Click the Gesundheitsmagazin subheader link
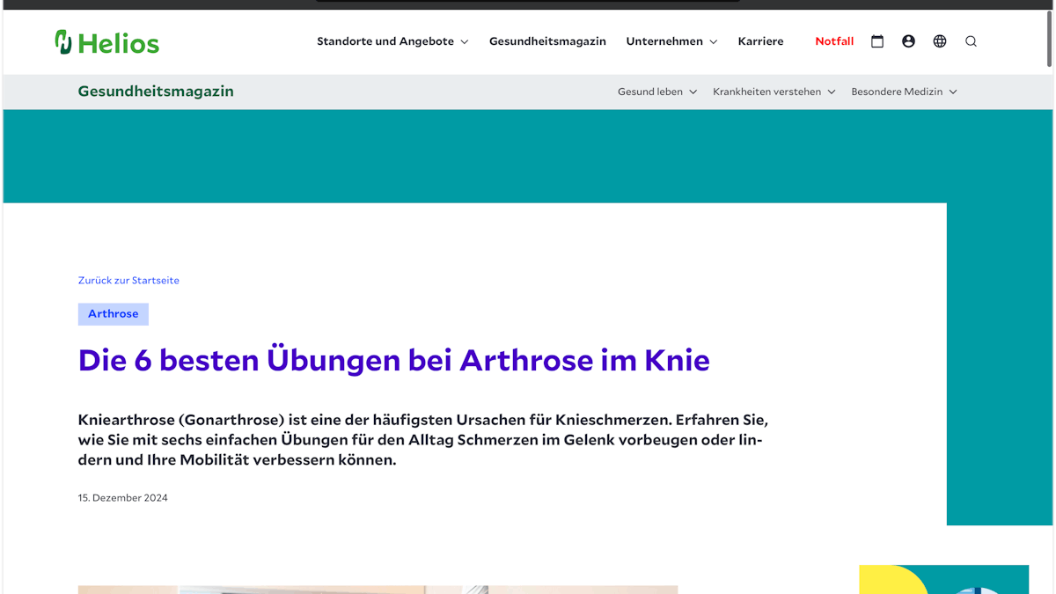 pyautogui.click(x=156, y=91)
